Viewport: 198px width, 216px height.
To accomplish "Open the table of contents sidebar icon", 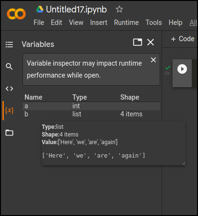I will point(9,45).
